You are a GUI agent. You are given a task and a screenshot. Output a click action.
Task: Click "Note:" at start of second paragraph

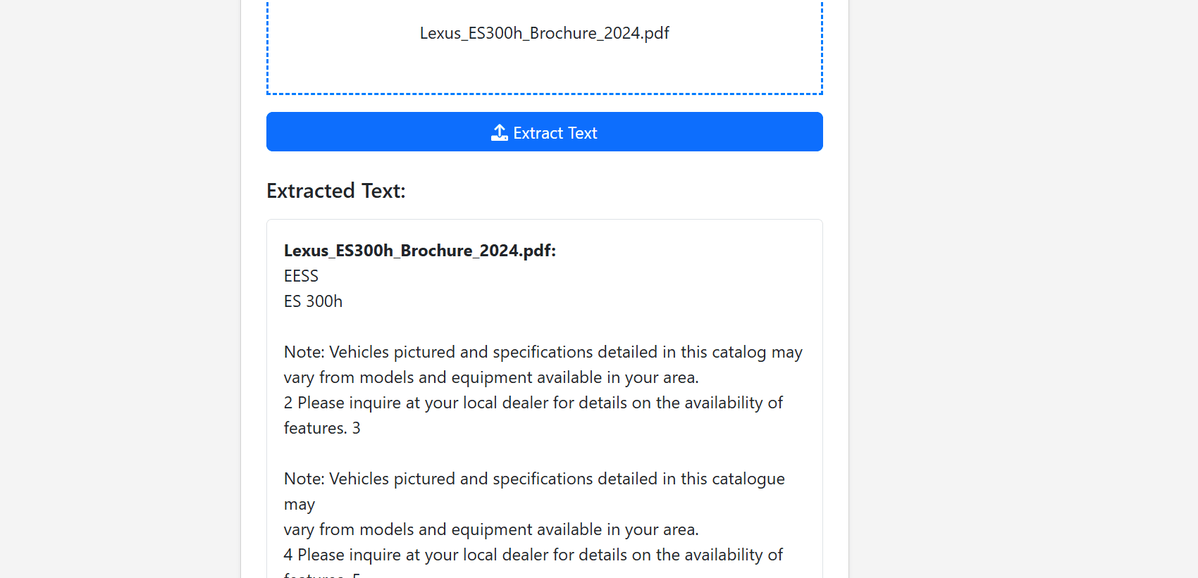[x=304, y=479]
